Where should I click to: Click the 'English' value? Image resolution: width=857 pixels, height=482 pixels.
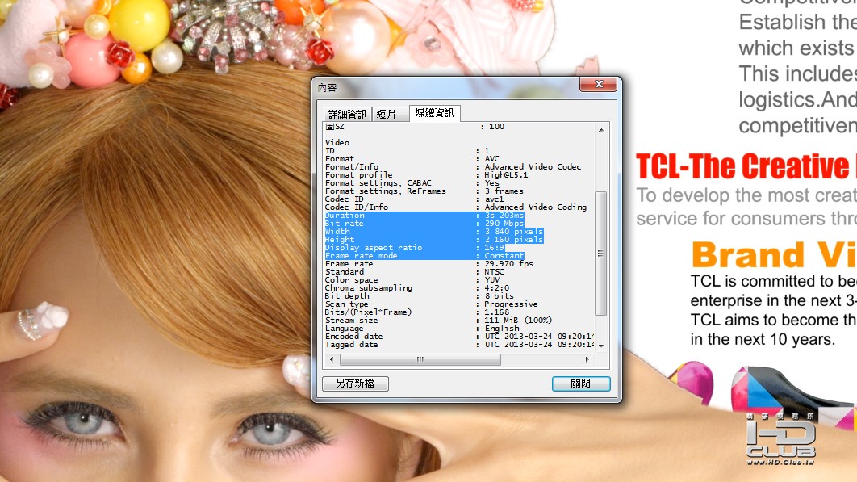click(502, 329)
